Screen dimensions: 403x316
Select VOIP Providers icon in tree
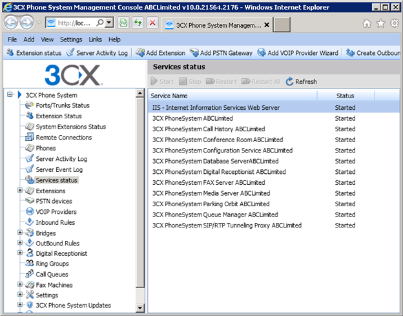30,211
